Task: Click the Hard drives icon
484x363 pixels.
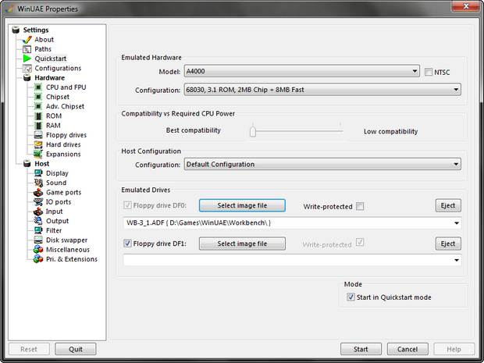Action: (38, 144)
